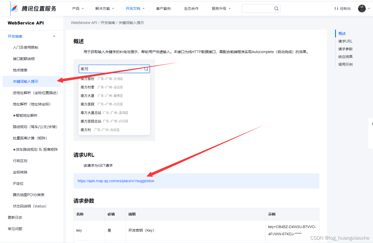Image resolution: width=373 pixels, height=243 pixels.
Task: Open ★货车路线规划 & 距离矩阵
Action: (35, 149)
